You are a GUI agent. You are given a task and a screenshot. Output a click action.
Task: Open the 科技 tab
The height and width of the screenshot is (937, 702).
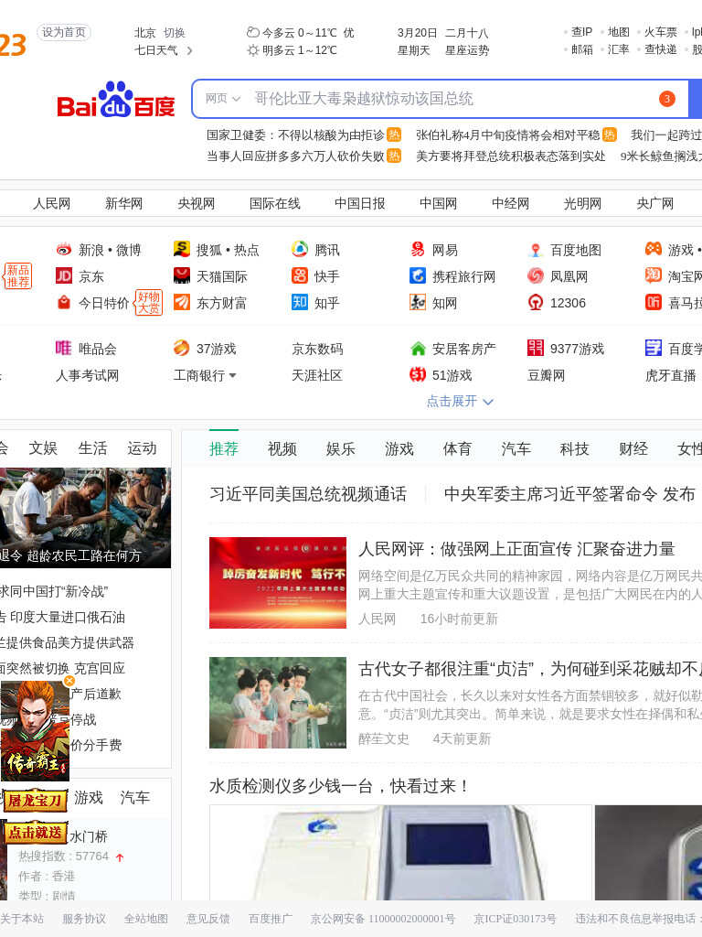pyautogui.click(x=574, y=448)
